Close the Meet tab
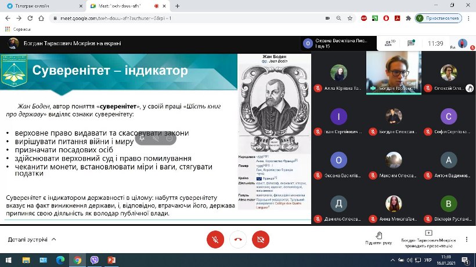Image resolution: width=476 pixels, height=267 pixels. (164, 6)
